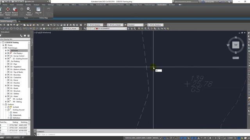Image resolution: width=250 pixels, height=140 pixels.
Task: Click the Map Off button
Action: coord(38,10)
